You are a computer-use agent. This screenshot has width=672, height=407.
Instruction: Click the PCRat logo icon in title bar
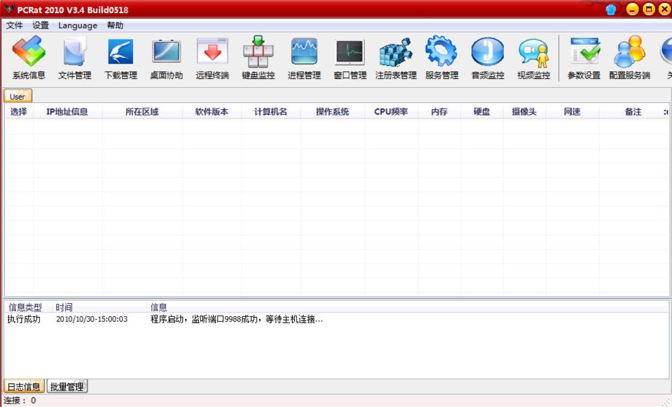tap(9, 9)
